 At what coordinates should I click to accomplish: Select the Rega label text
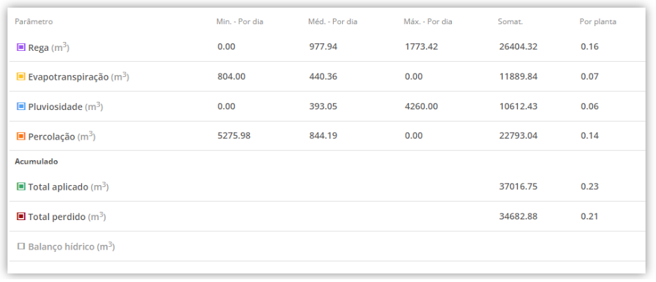pyautogui.click(x=39, y=47)
